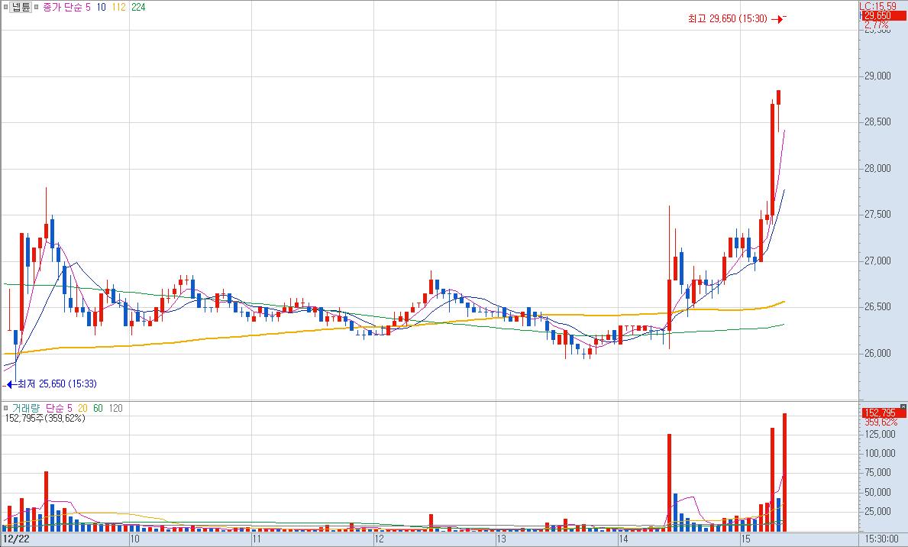The height and width of the screenshot is (547, 908).
Task: Click the 27,500 price axis label
Action: (x=877, y=214)
